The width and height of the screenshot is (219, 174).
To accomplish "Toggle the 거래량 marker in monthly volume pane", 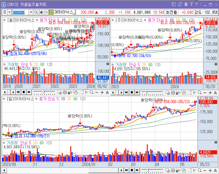I will 4,64.
